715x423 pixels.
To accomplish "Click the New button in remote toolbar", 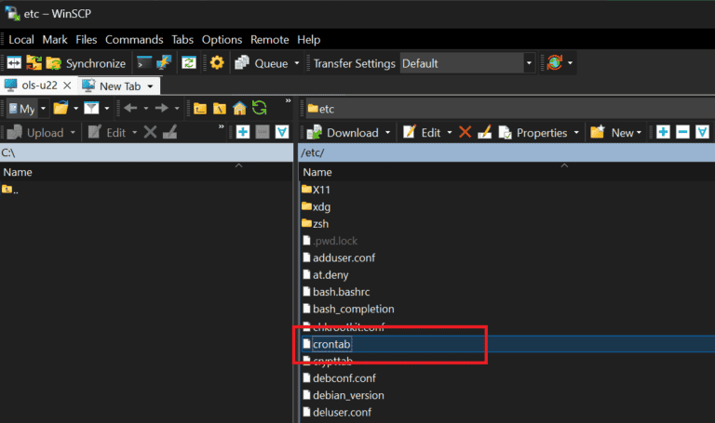I will pyautogui.click(x=615, y=133).
